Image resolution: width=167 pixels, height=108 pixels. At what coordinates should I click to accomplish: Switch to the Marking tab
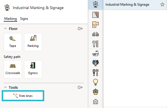point(10,19)
